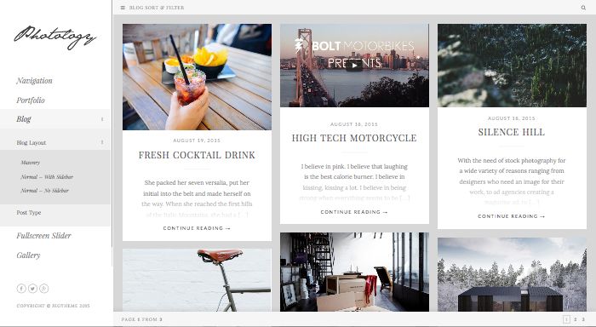The image size is (596, 327).
Task: Open the Twitter social icon
Action: point(32,288)
